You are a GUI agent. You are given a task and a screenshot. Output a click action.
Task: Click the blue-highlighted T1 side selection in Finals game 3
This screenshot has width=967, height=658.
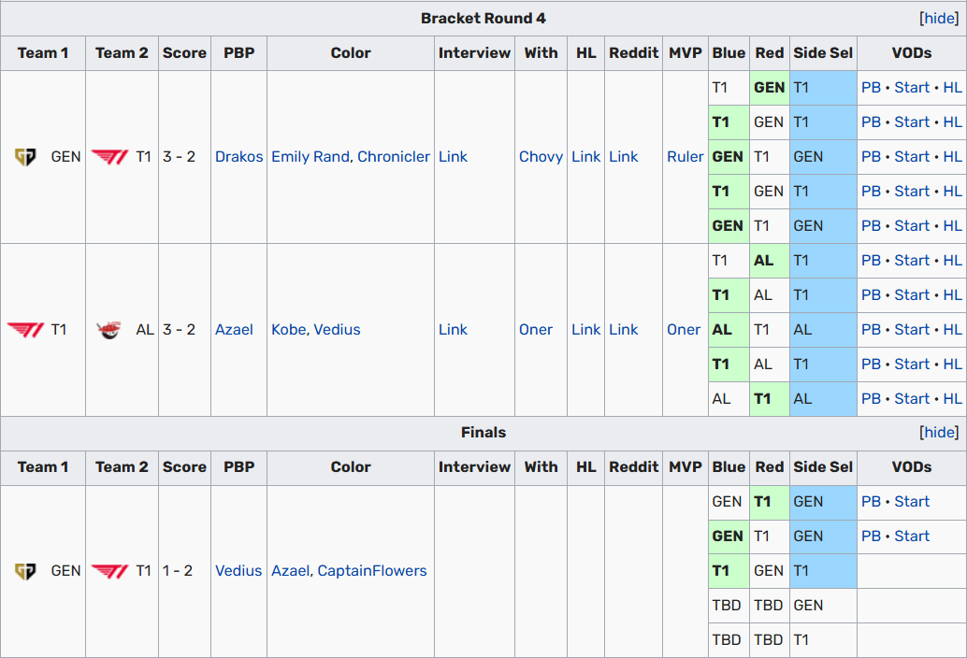click(823, 571)
